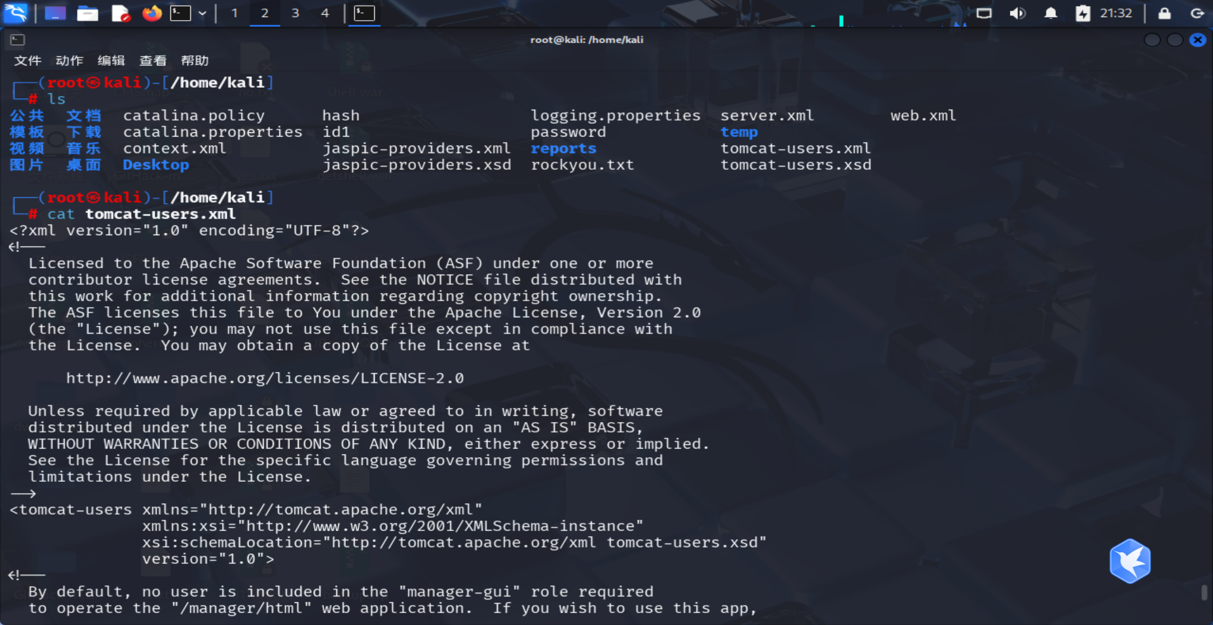Viewport: 1213px width, 625px height.
Task: Open the notifications bell
Action: point(1051,13)
